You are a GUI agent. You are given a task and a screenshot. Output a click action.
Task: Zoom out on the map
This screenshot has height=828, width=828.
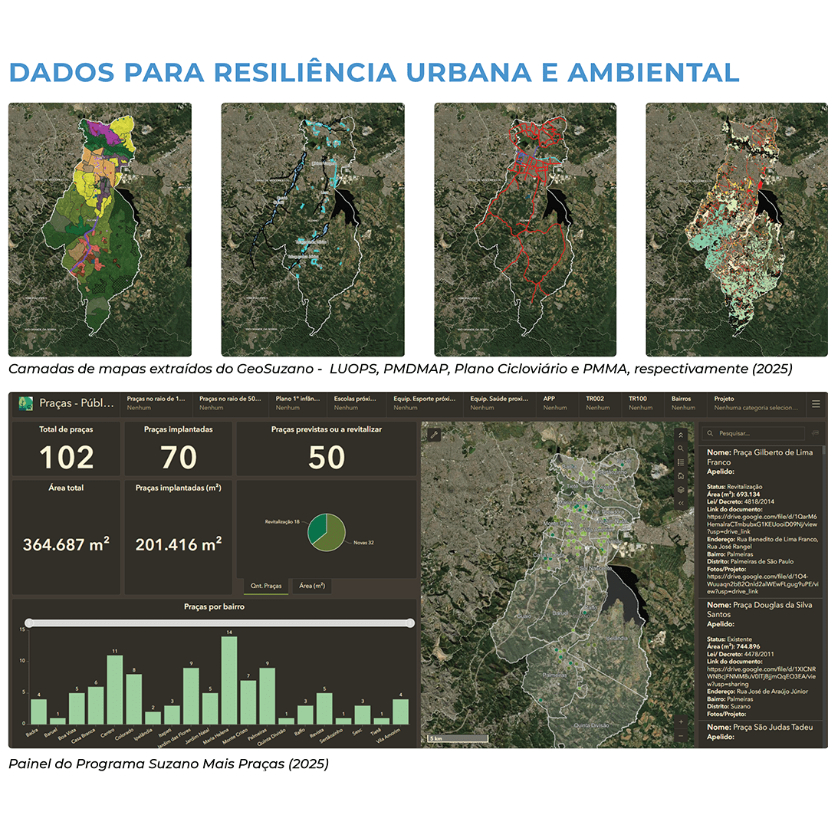681,736
